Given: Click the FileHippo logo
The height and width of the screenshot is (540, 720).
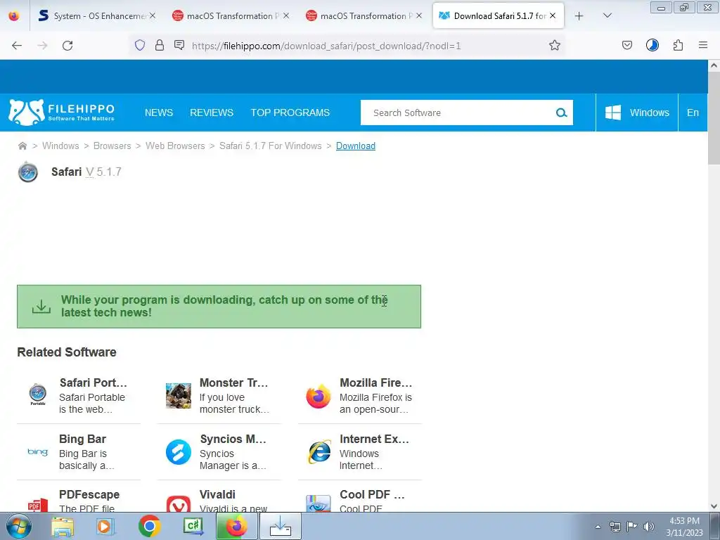Looking at the screenshot, I should pyautogui.click(x=62, y=112).
